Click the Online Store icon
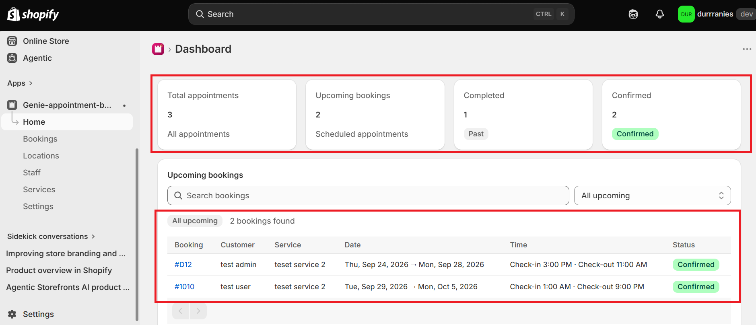Viewport: 756px width, 325px height. [12, 41]
